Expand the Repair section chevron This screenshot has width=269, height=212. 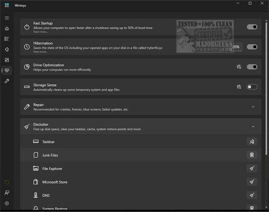click(x=253, y=107)
